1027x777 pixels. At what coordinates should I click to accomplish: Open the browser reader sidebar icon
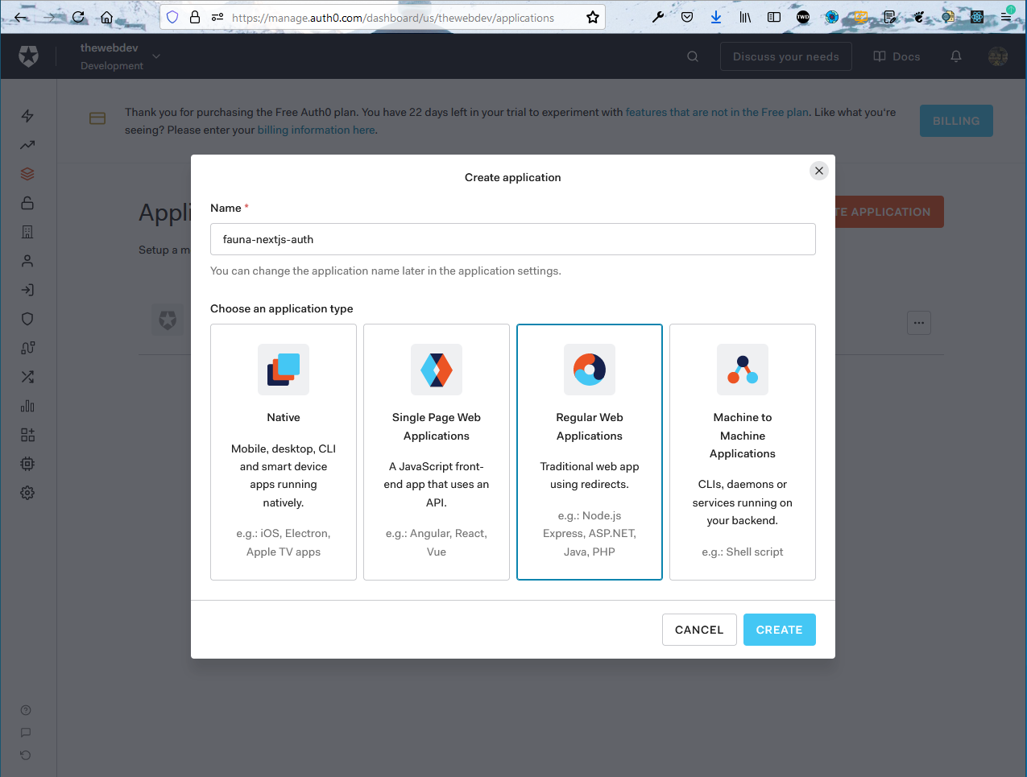click(774, 17)
